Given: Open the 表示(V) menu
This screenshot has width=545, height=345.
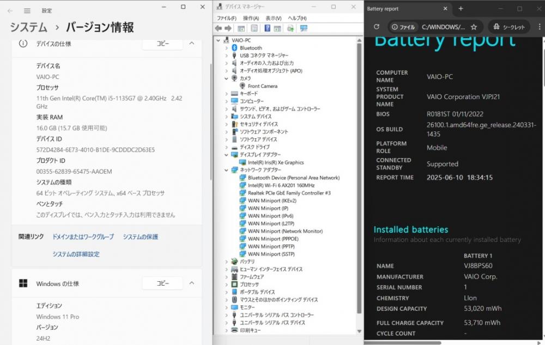Looking at the screenshot, I should [274, 18].
